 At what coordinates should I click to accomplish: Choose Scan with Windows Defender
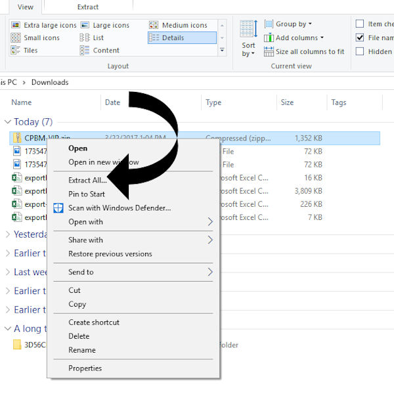[133, 208]
